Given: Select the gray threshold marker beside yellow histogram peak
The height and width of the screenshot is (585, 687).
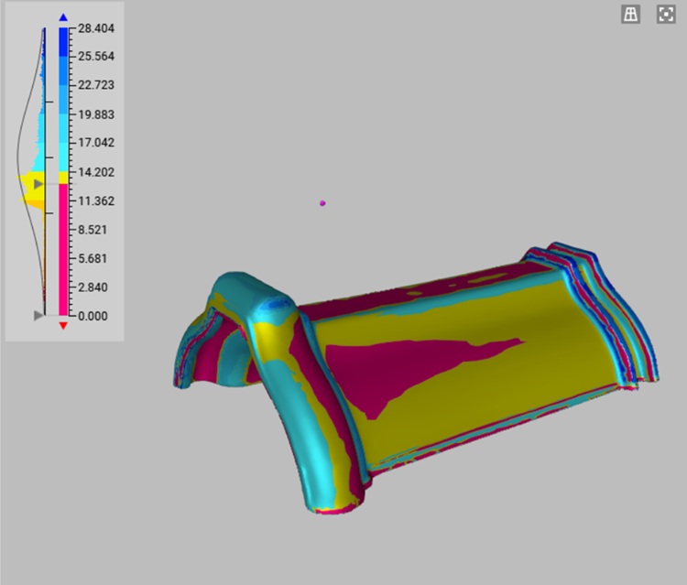Looking at the screenshot, I should [38, 184].
